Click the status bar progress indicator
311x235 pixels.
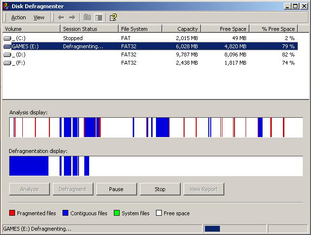pyautogui.click(x=212, y=229)
